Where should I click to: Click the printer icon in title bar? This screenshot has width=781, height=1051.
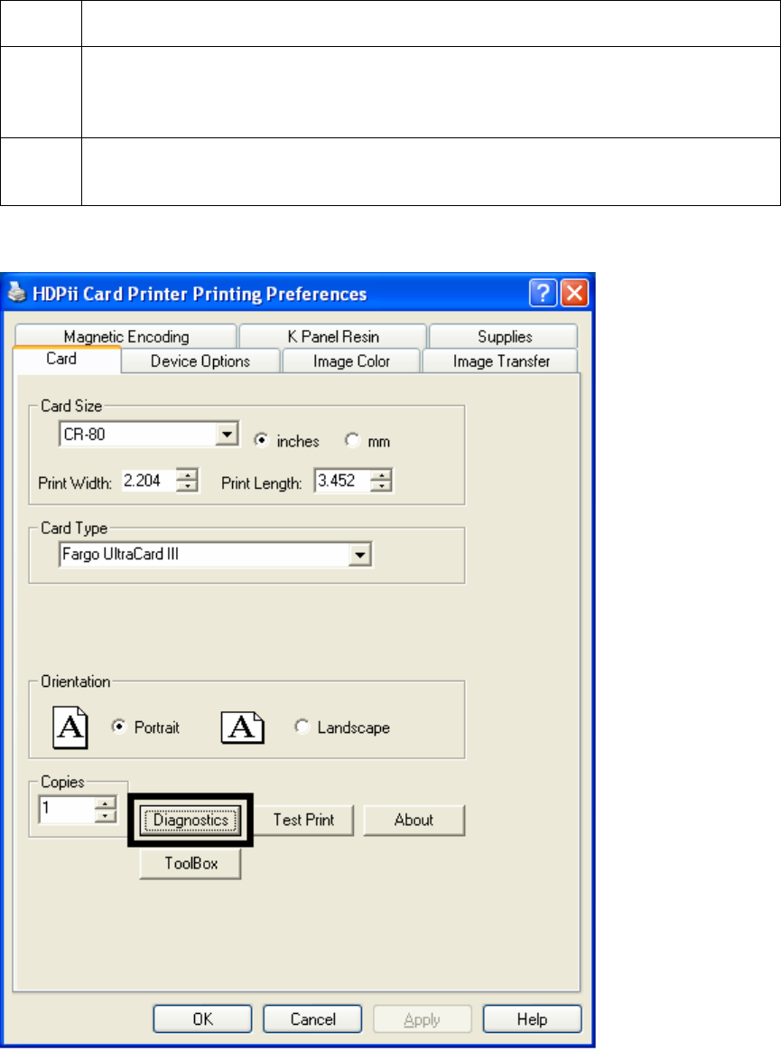pos(17,293)
